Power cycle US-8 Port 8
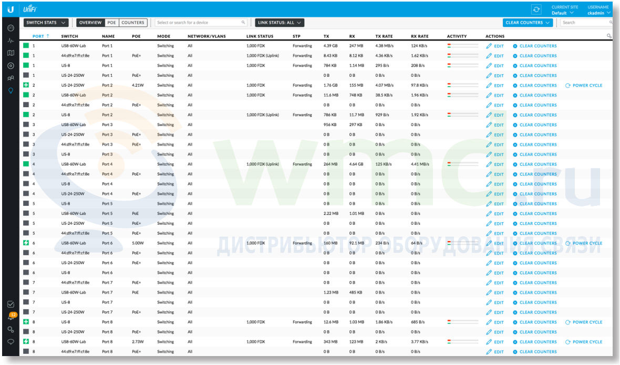 click(584, 322)
